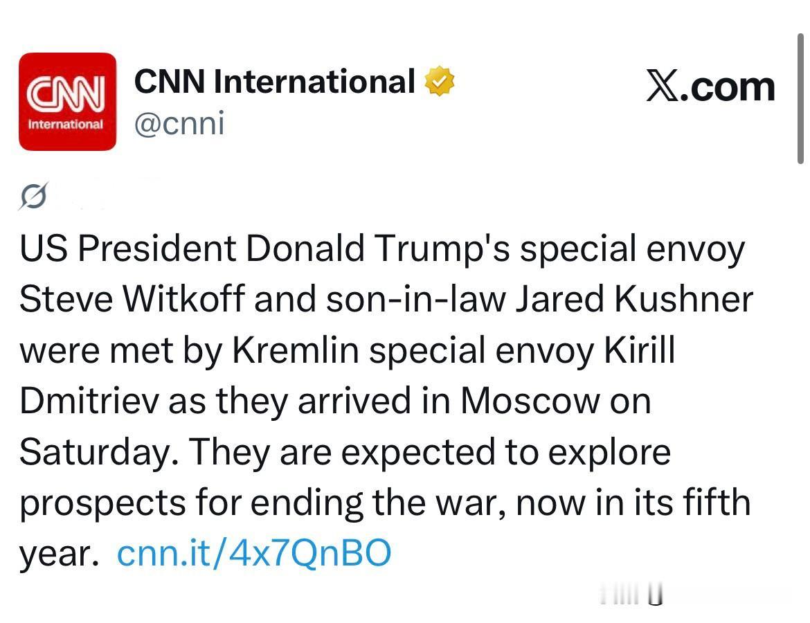
Task: Click the words 'Donald Trump's' in the post
Action: pyautogui.click(x=377, y=249)
